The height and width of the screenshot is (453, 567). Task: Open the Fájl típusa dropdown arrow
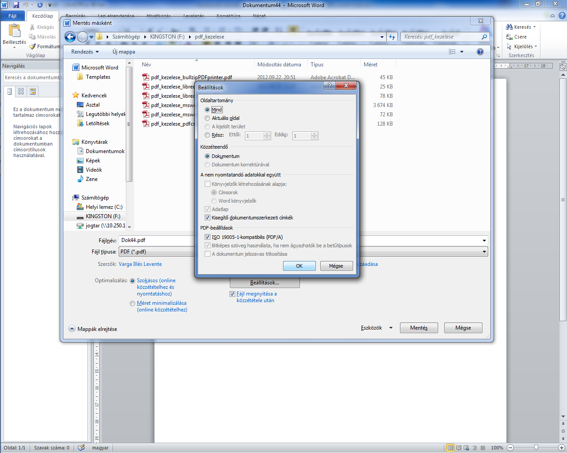(x=484, y=252)
